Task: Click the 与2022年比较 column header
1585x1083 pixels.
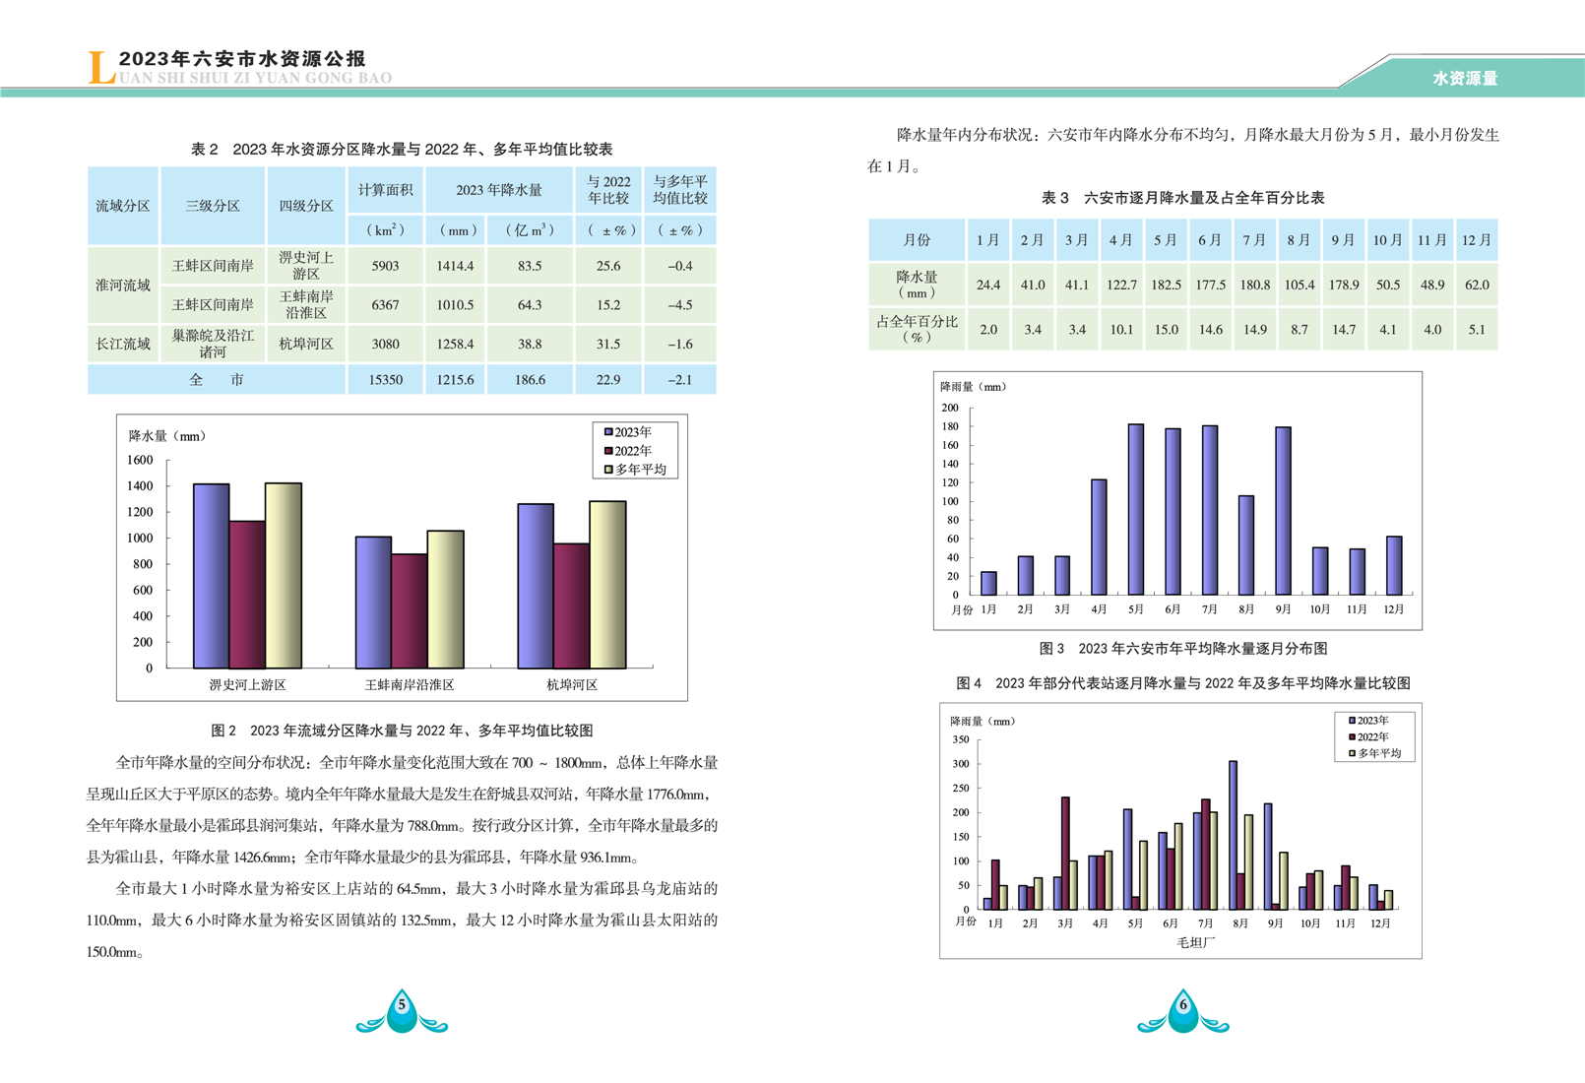Action: pyautogui.click(x=608, y=190)
